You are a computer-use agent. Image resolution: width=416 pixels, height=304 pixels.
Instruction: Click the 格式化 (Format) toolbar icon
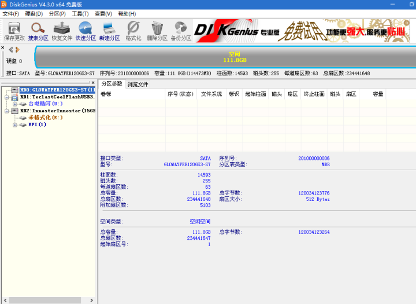(133, 30)
